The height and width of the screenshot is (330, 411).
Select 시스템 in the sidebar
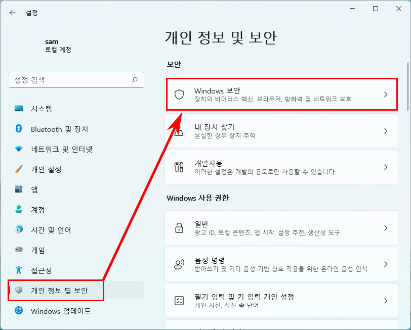coord(76,108)
